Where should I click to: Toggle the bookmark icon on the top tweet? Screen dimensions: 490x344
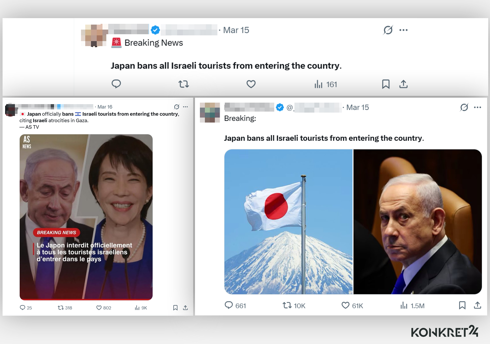tap(386, 84)
